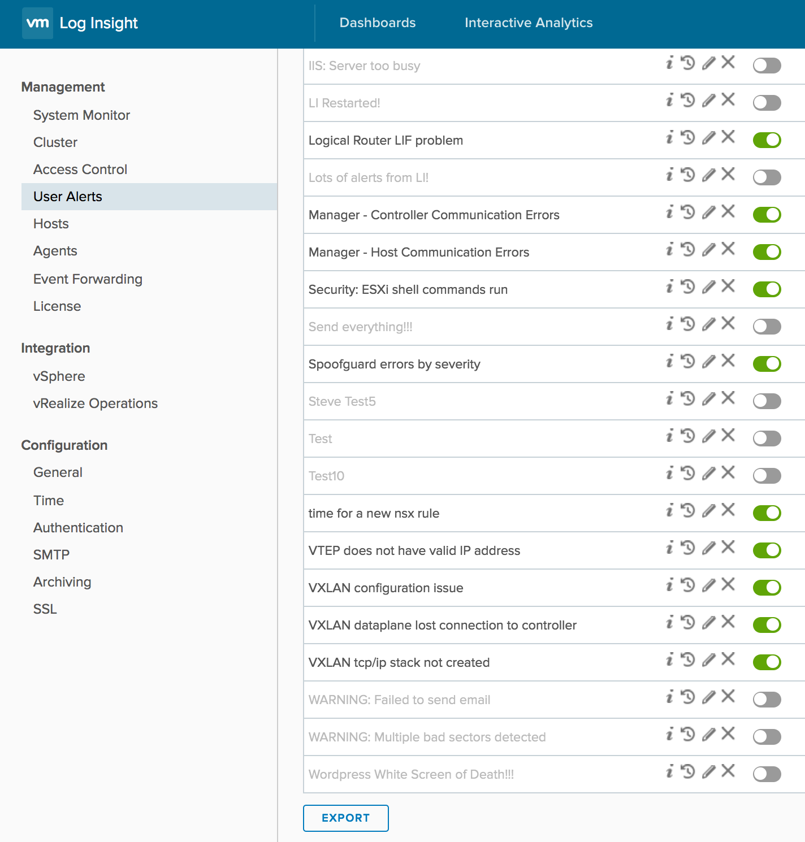Switch to Interactive Analytics tab
This screenshot has height=842, width=805.
[x=529, y=23]
